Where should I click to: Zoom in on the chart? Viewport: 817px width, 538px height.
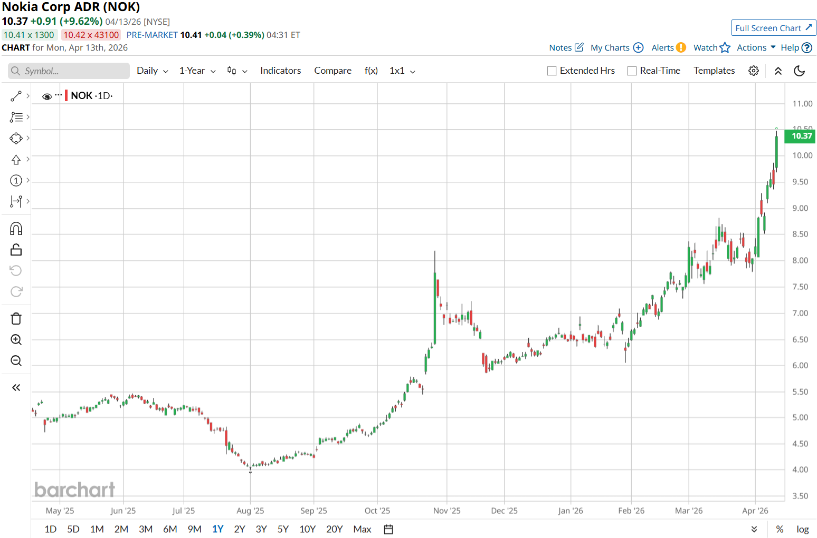(16, 339)
